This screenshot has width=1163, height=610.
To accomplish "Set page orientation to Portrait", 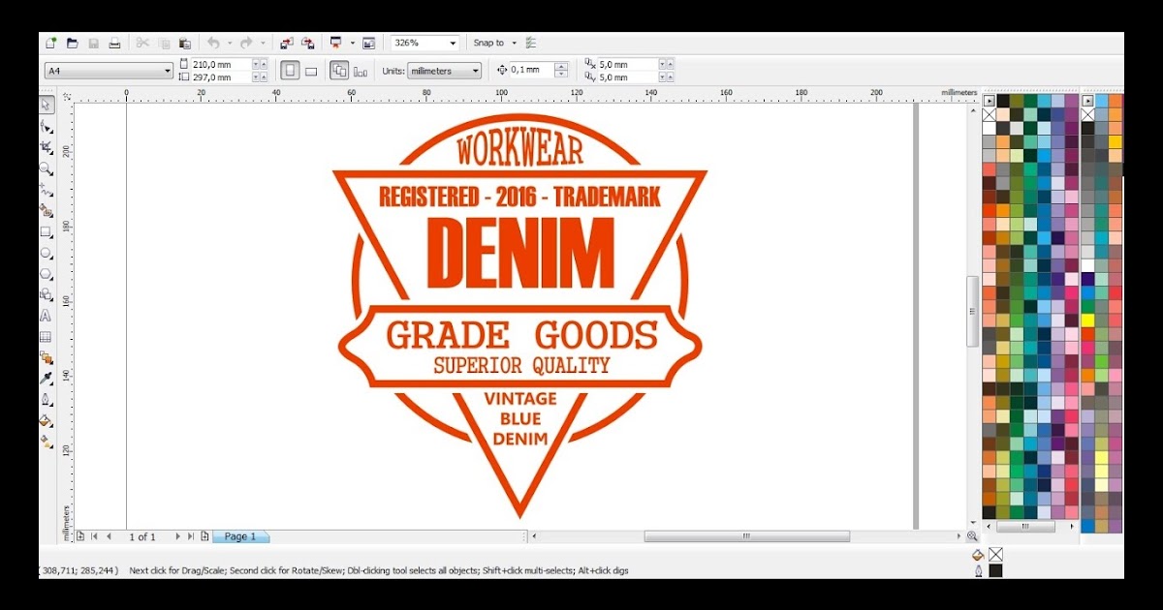I will tap(290, 71).
